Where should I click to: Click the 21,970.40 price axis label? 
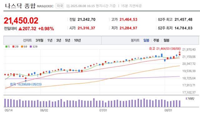[x=189, y=50]
